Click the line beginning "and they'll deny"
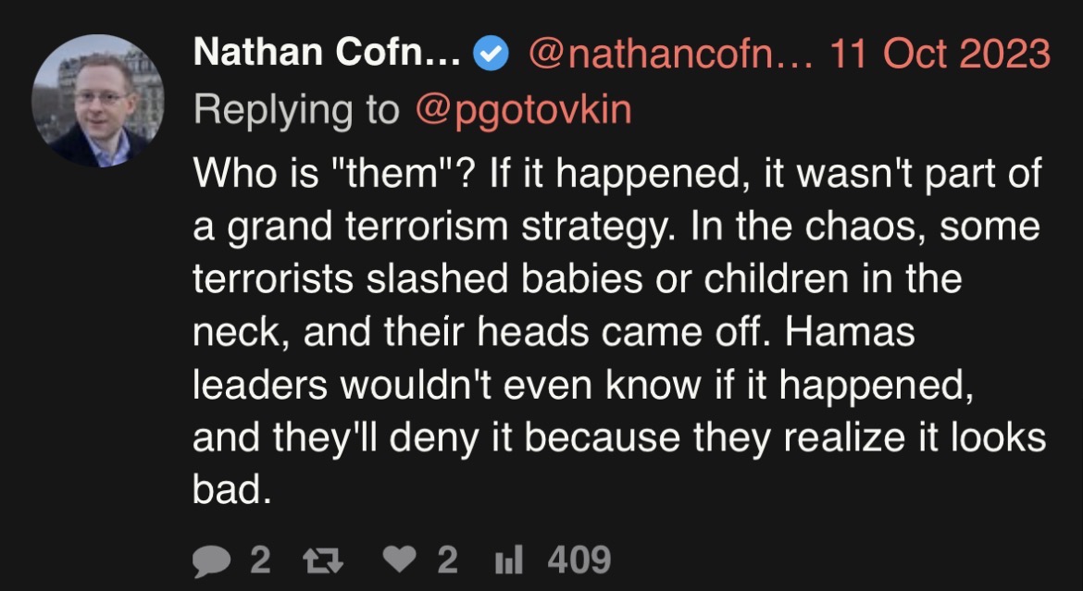Viewport: 1083px width, 591px height. [x=619, y=437]
